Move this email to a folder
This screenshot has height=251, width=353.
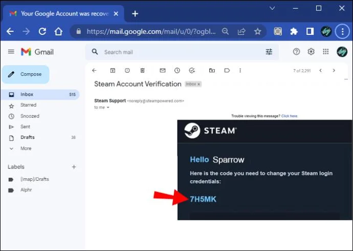[212, 71]
